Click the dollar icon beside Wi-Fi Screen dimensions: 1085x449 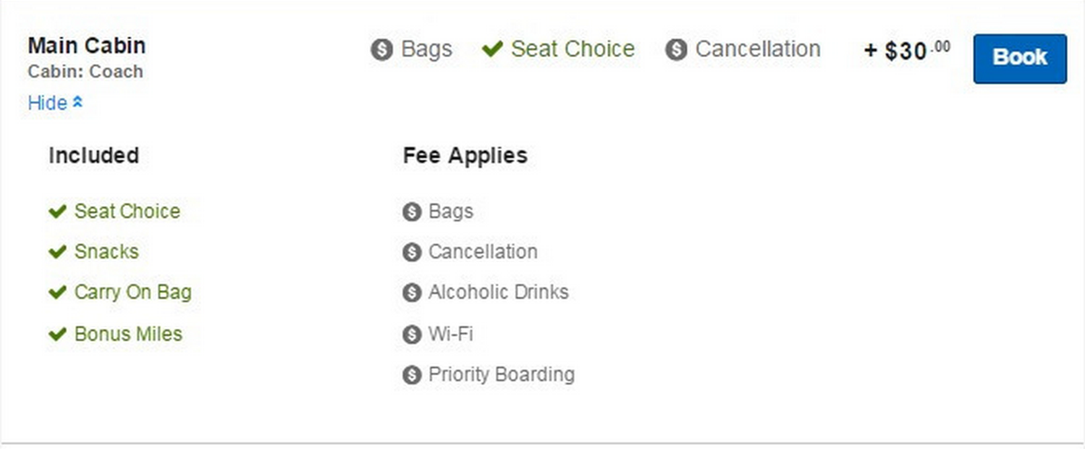pyautogui.click(x=412, y=334)
